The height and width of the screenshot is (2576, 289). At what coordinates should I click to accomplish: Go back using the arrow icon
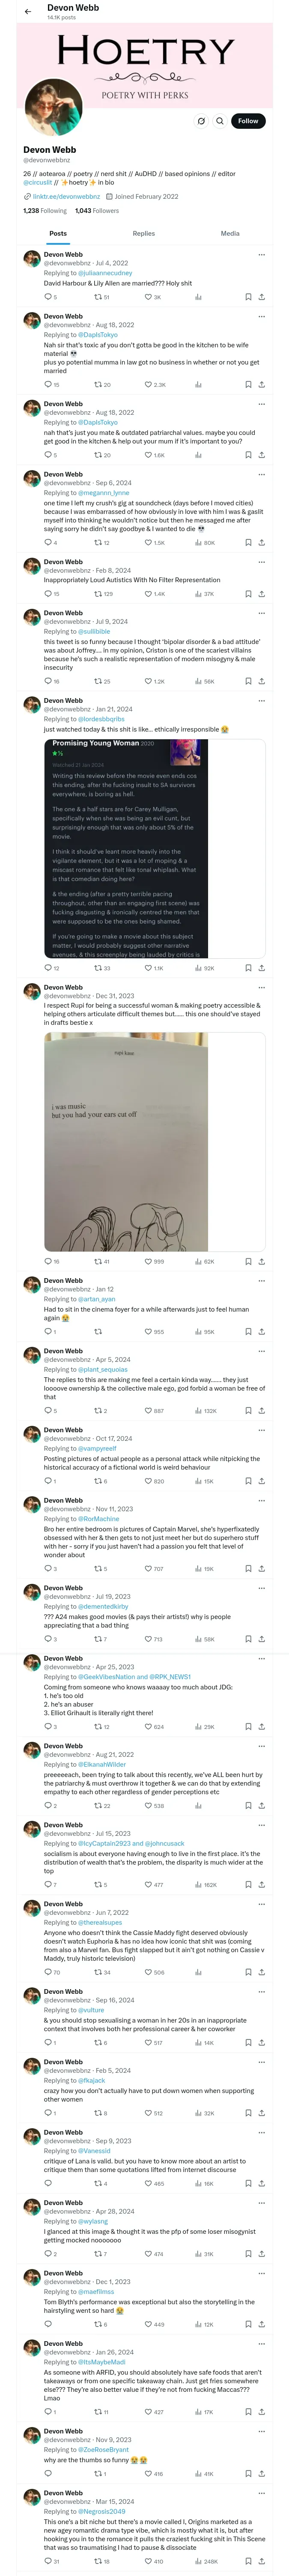(x=27, y=12)
